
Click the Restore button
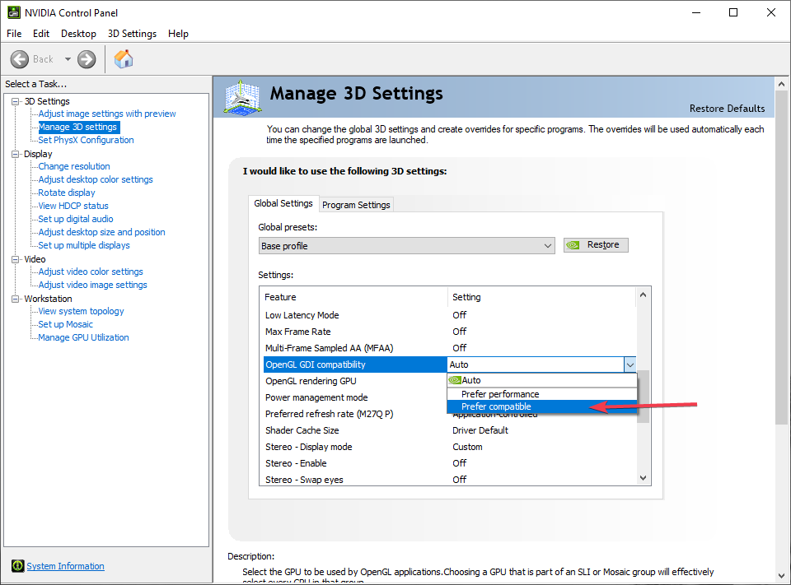(596, 245)
